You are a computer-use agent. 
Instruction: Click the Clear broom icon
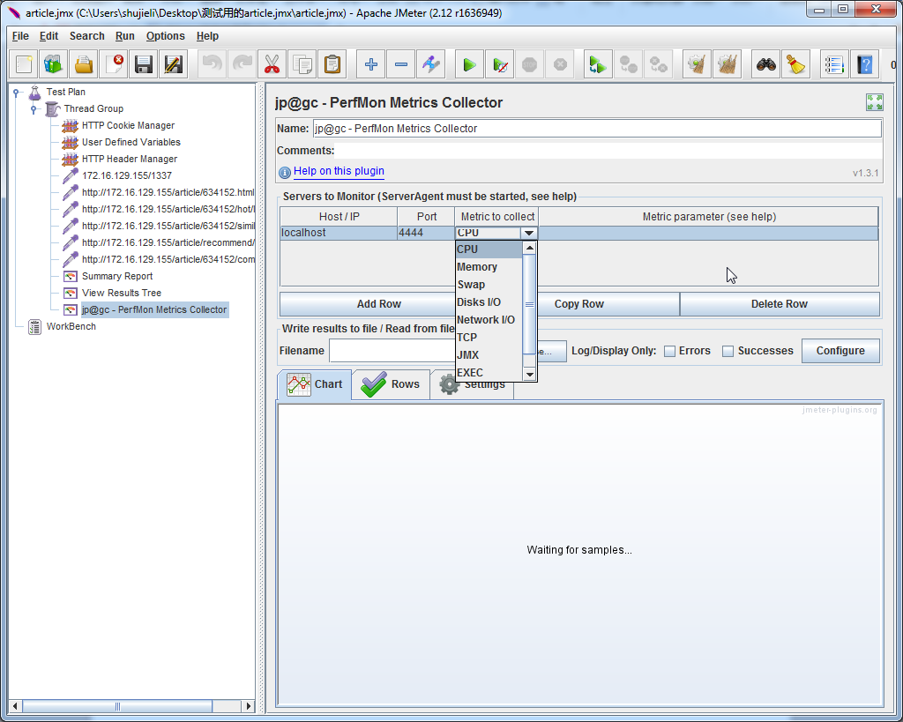pyautogui.click(x=697, y=64)
